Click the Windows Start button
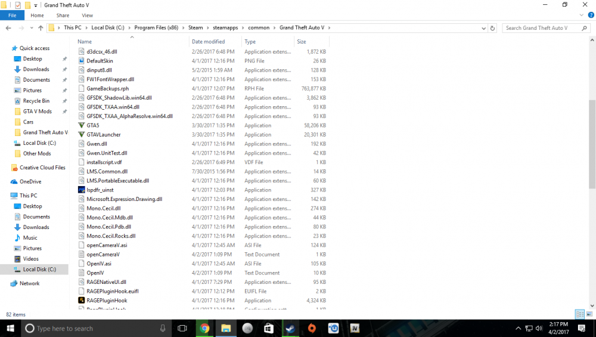 (x=10, y=328)
